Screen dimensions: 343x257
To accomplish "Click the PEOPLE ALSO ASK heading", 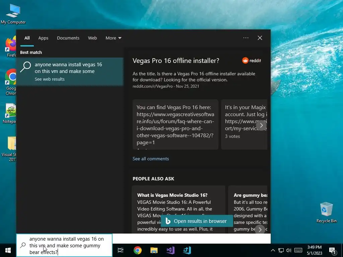I will click(153, 179).
